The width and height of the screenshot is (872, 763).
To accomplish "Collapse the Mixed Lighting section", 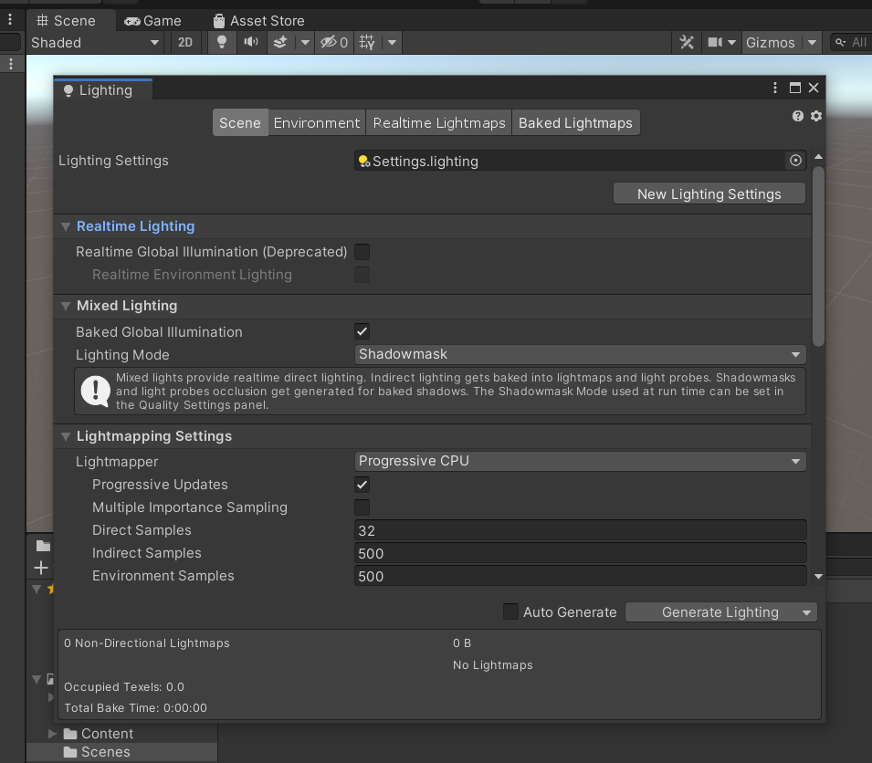I will point(64,306).
